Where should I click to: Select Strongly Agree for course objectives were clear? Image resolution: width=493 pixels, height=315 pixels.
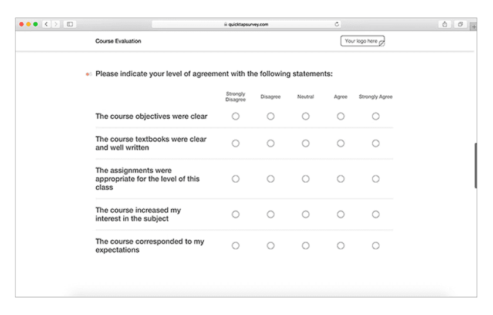click(x=376, y=116)
